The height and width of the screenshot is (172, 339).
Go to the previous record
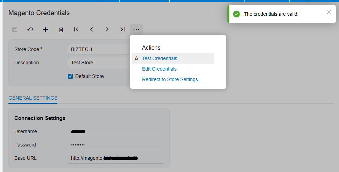click(x=92, y=29)
